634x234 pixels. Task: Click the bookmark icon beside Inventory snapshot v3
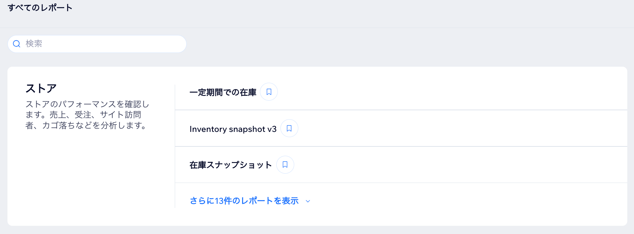(289, 128)
